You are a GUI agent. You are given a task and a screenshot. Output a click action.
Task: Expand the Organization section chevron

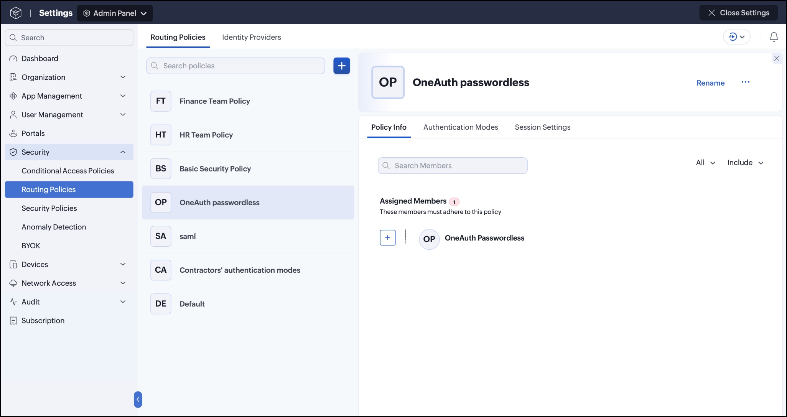coord(123,77)
